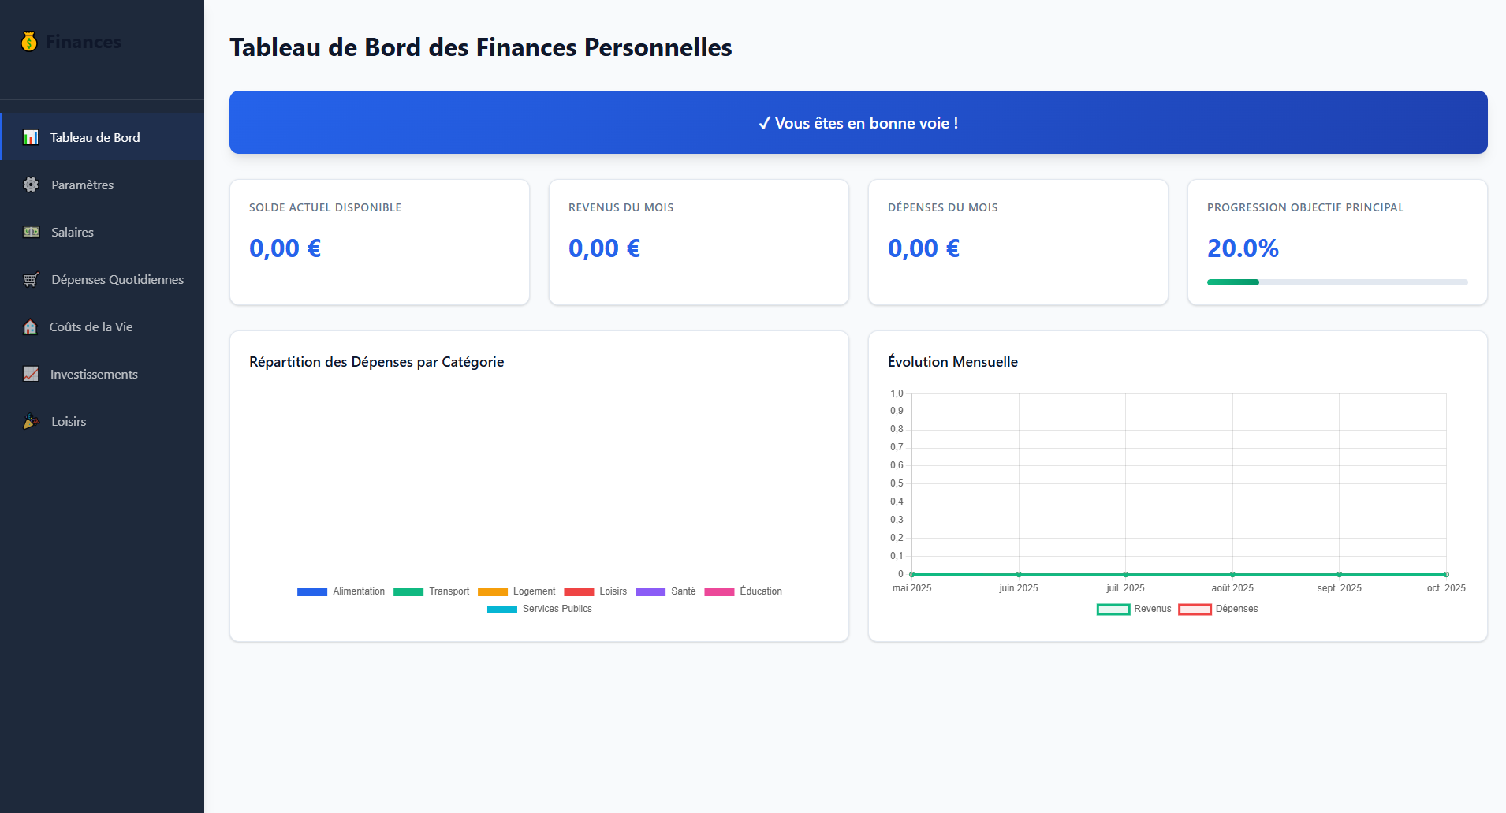Select the Tableau de Bord chart icon
This screenshot has height=813, width=1506.
(30, 136)
